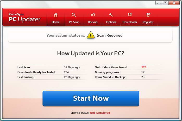Click the yellow warning triangle icon
182x121 pixels.
tap(91, 35)
